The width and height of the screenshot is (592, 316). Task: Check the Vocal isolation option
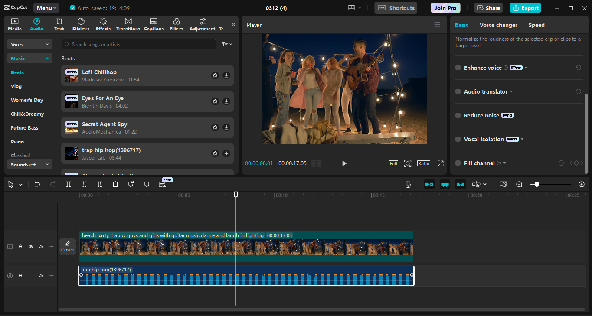pyautogui.click(x=458, y=139)
